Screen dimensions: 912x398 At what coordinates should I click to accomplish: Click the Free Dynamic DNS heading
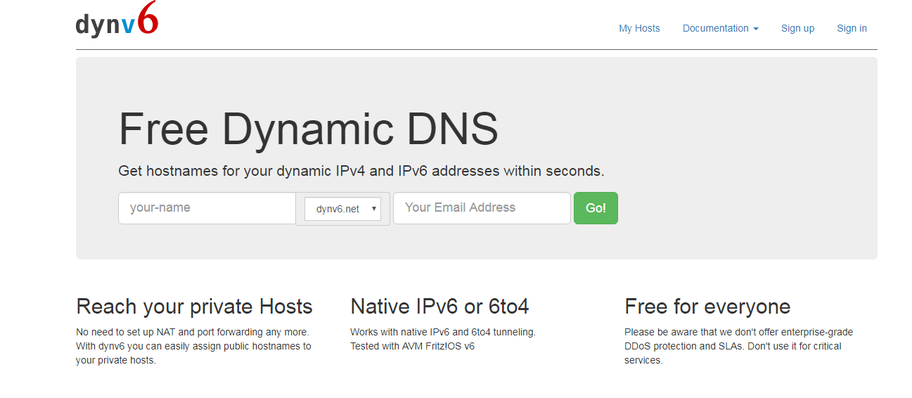tap(308, 129)
